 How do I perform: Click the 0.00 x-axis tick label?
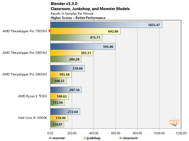(50, 133)
